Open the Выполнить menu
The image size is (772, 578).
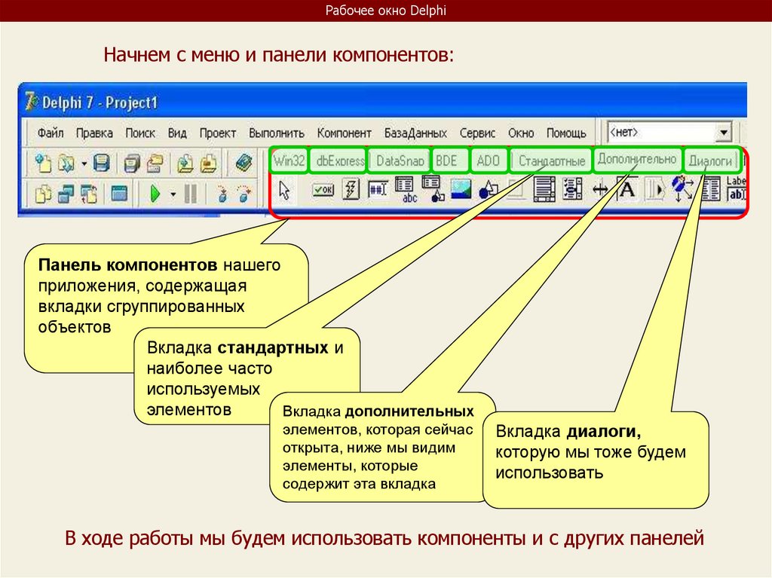tap(276, 133)
